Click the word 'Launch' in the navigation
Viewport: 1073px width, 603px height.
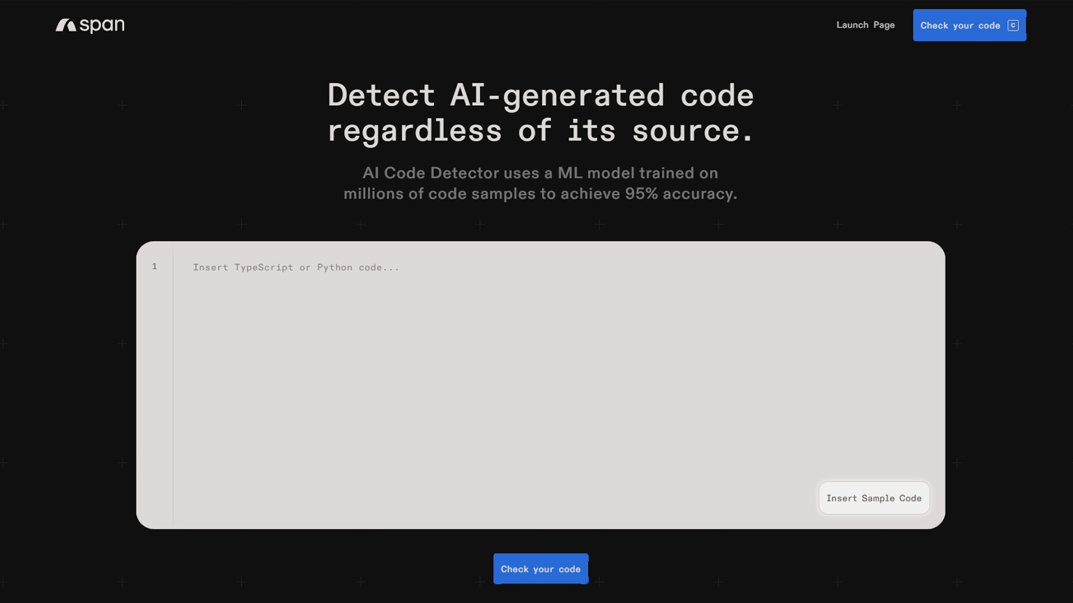click(852, 25)
